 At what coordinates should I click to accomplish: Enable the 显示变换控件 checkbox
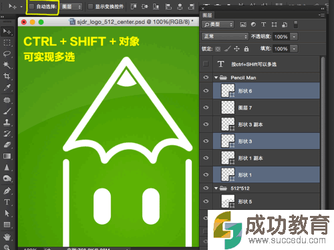click(x=90, y=7)
